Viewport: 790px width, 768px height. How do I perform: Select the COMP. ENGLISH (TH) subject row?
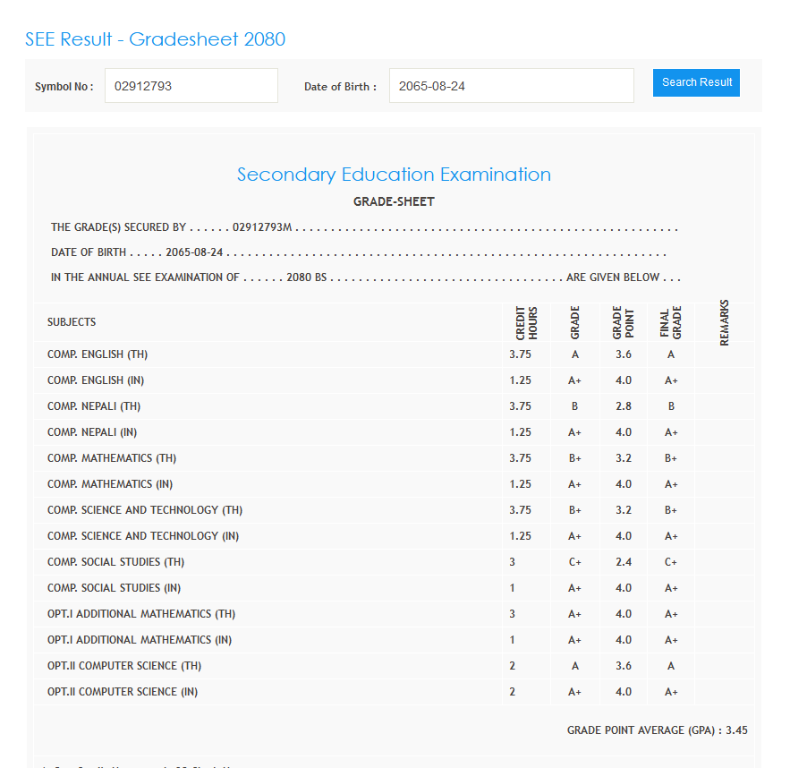point(98,354)
